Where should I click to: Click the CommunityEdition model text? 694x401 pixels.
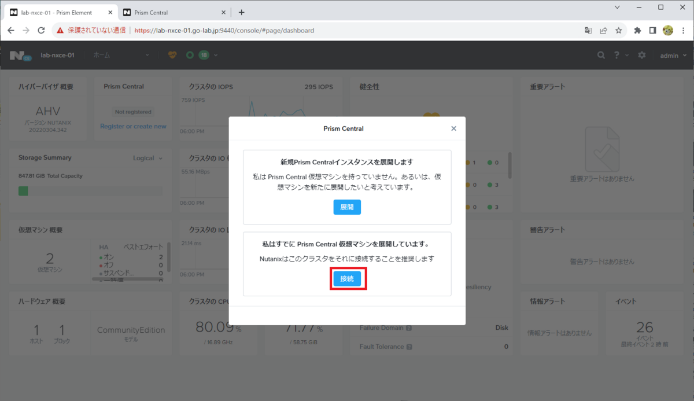[x=131, y=330]
